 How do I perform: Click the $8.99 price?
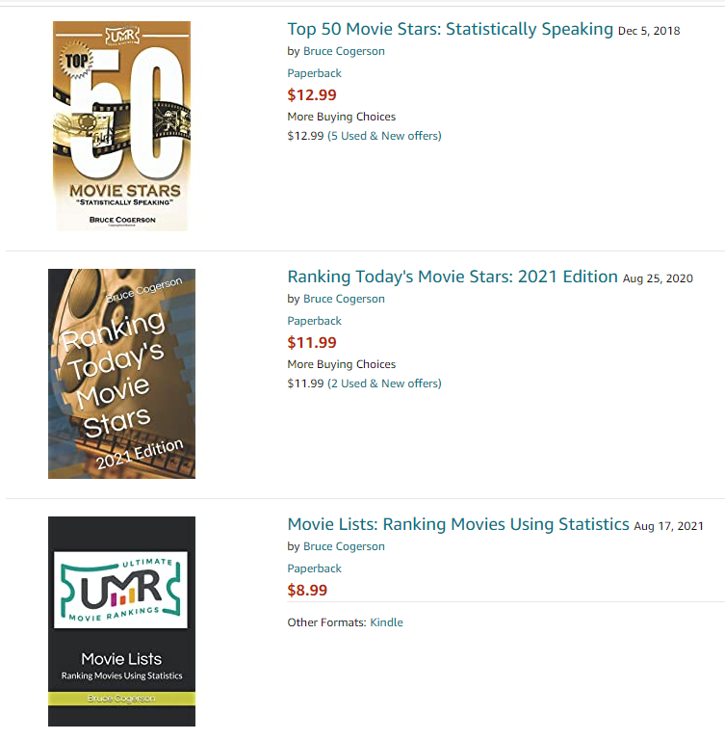tap(307, 590)
